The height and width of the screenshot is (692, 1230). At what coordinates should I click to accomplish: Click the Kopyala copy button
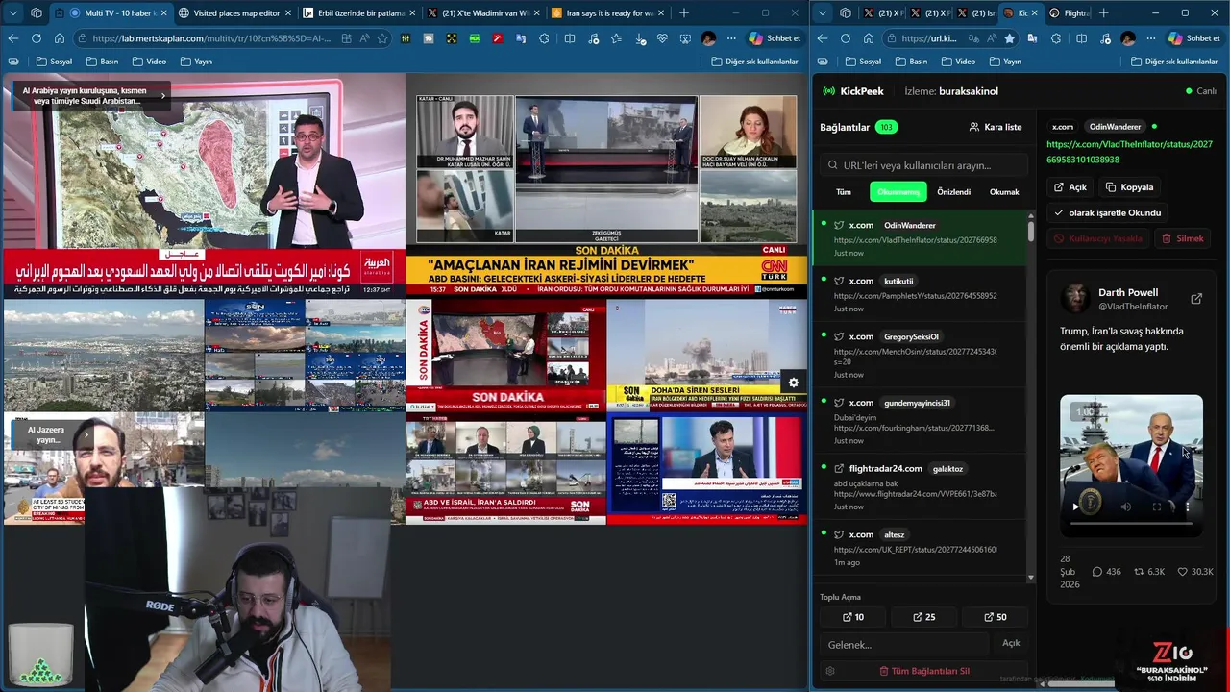click(x=1130, y=187)
